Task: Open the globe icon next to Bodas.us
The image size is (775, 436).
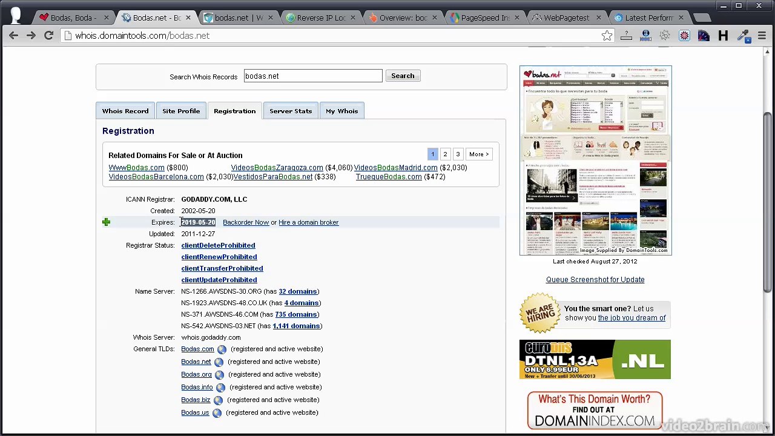Action: click(217, 413)
